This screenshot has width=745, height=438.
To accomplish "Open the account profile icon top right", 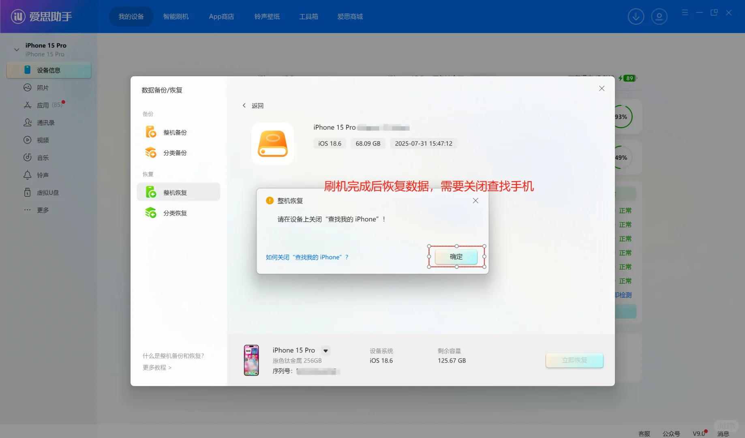I will point(659,16).
